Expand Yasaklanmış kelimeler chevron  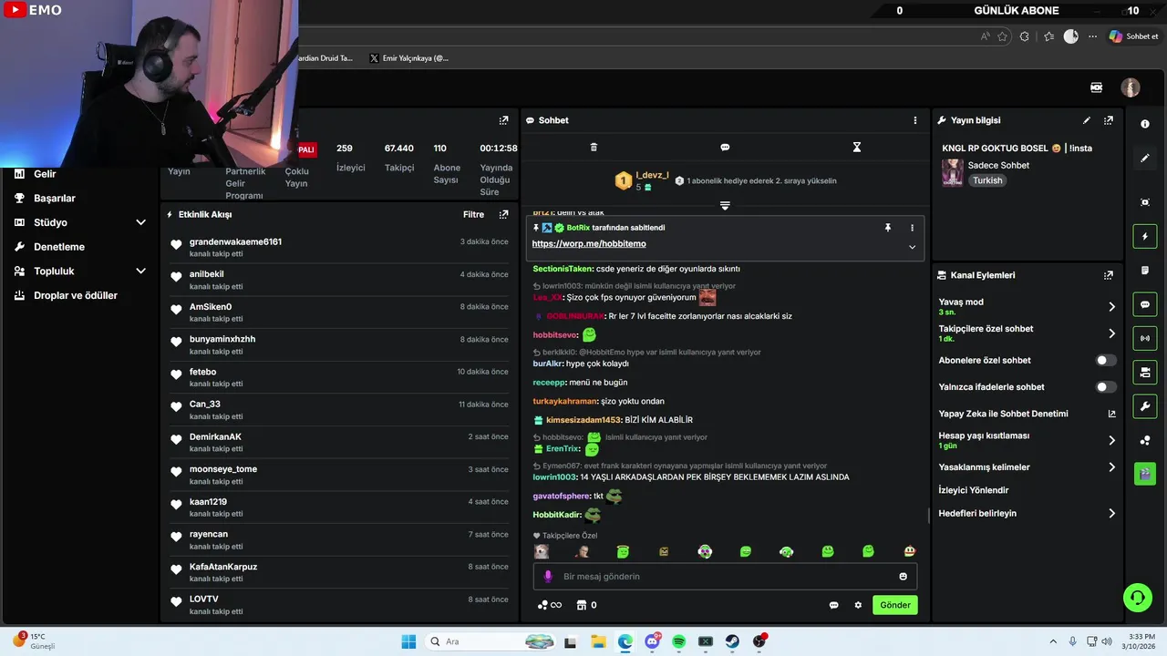(x=1111, y=467)
